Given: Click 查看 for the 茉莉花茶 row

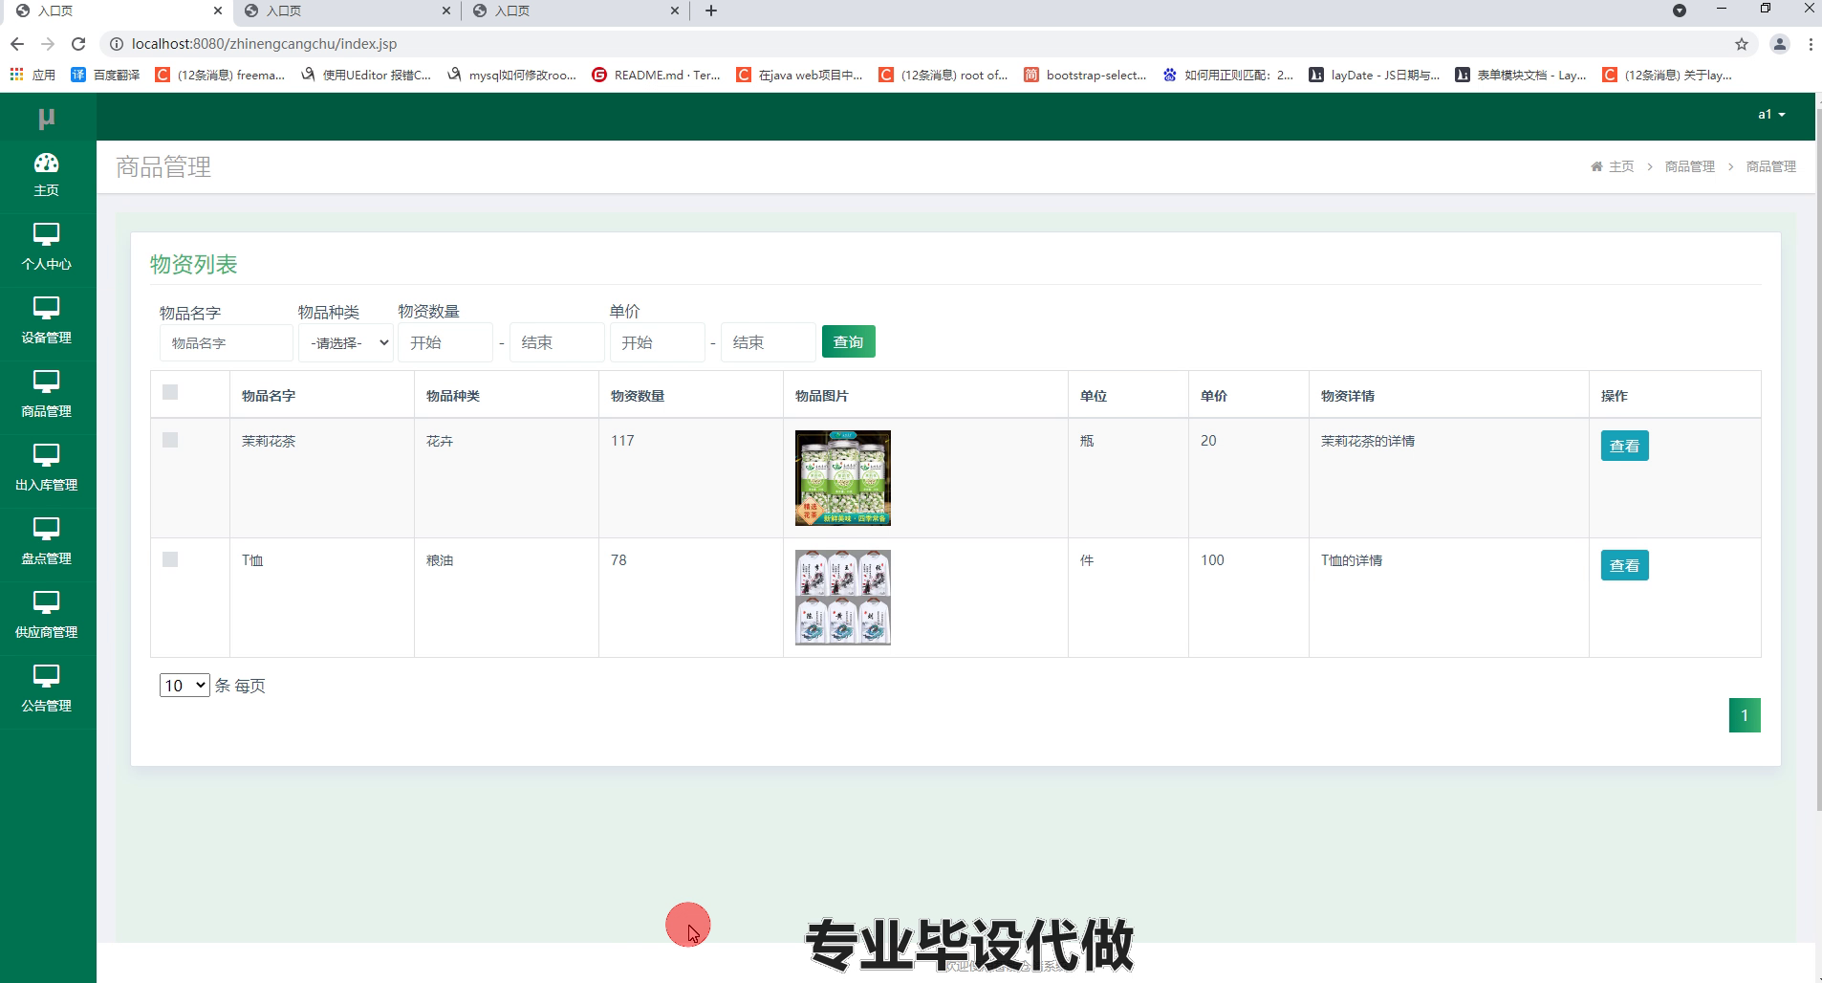Looking at the screenshot, I should coord(1624,446).
